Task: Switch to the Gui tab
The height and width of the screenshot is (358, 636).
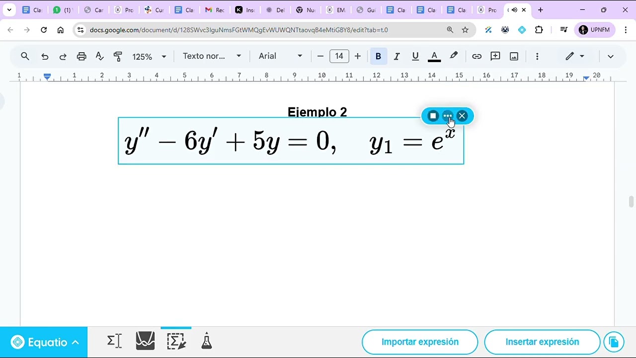Action: tap(366, 10)
